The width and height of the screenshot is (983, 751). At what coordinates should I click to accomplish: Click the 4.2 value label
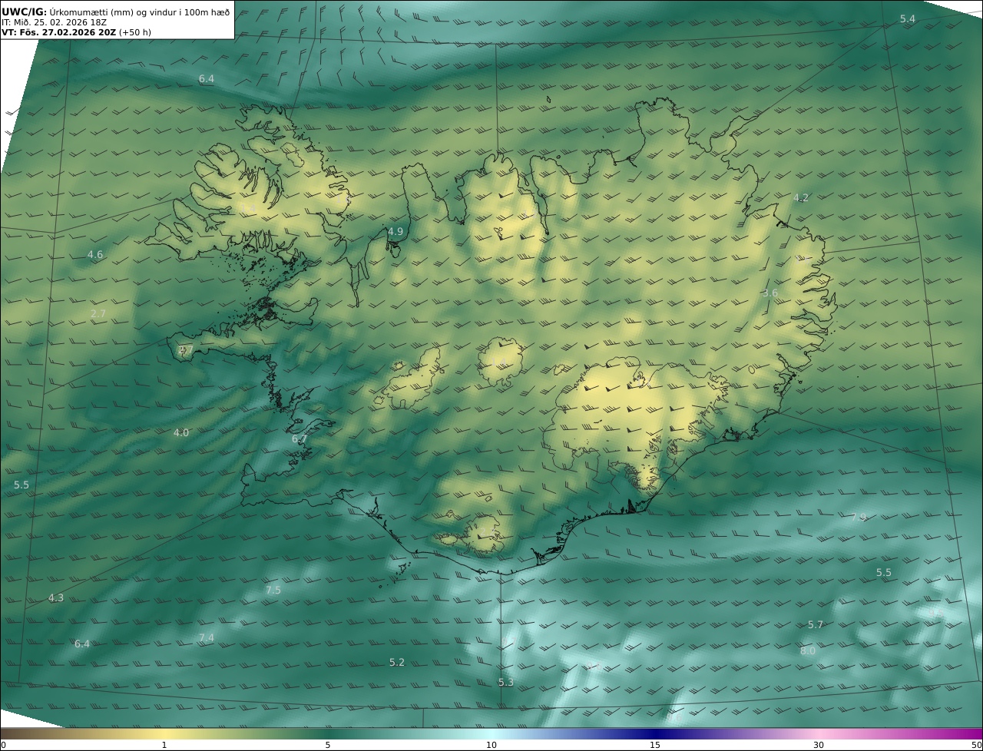click(x=801, y=197)
